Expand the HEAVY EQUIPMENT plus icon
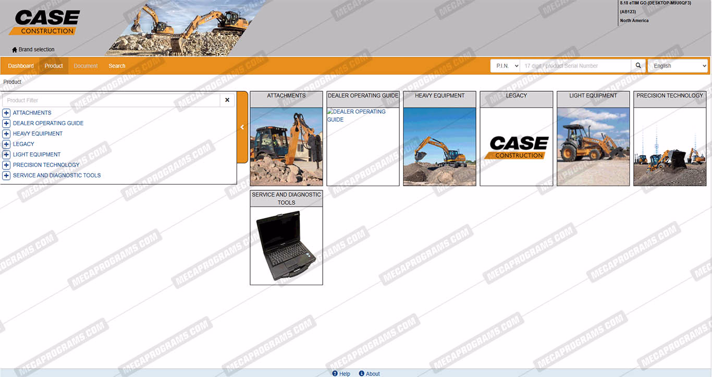Viewport: 712px width, 377px height. (x=6, y=134)
